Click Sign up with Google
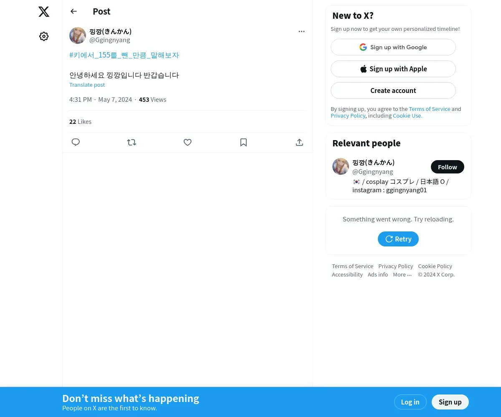This screenshot has width=501, height=417. point(393,47)
